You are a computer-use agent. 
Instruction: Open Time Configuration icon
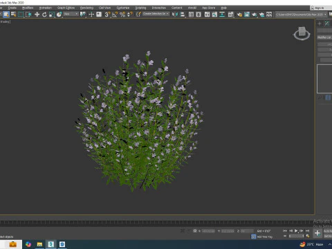(308, 236)
